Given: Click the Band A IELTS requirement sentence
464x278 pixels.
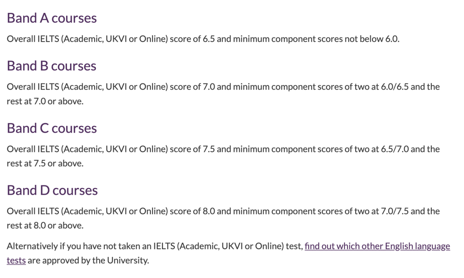Looking at the screenshot, I should [203, 39].
